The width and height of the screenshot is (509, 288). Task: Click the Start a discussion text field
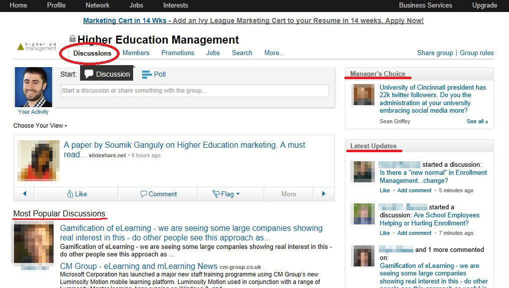(195, 91)
